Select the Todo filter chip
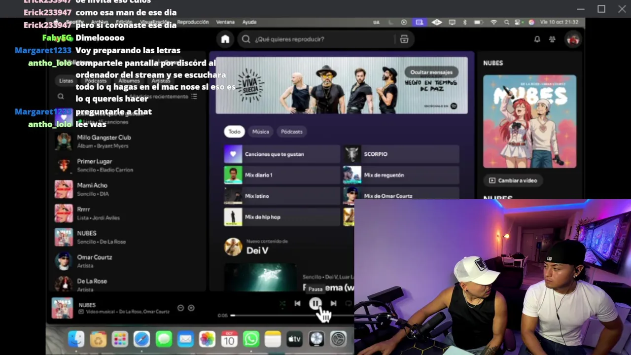631x355 pixels. coord(234,132)
